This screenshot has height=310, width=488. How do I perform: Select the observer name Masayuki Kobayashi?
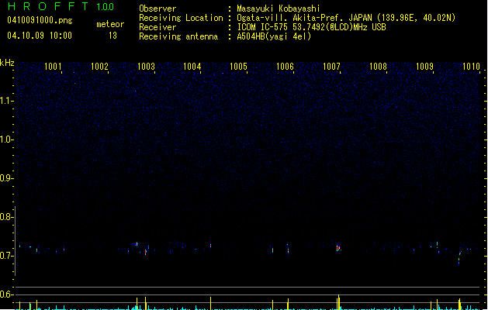[x=279, y=9]
